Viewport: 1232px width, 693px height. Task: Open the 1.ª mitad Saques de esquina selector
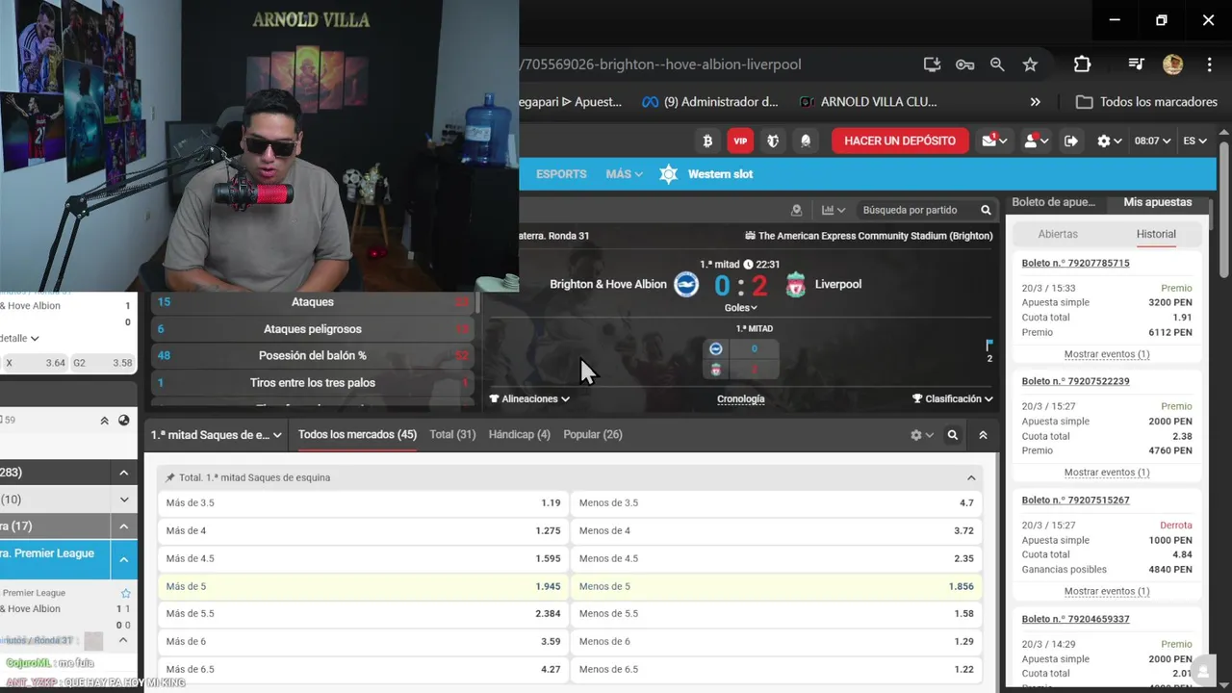pyautogui.click(x=217, y=435)
